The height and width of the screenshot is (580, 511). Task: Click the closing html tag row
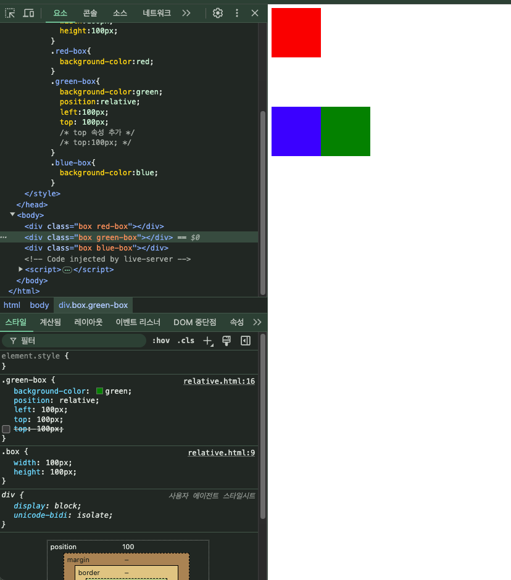[x=23, y=291]
